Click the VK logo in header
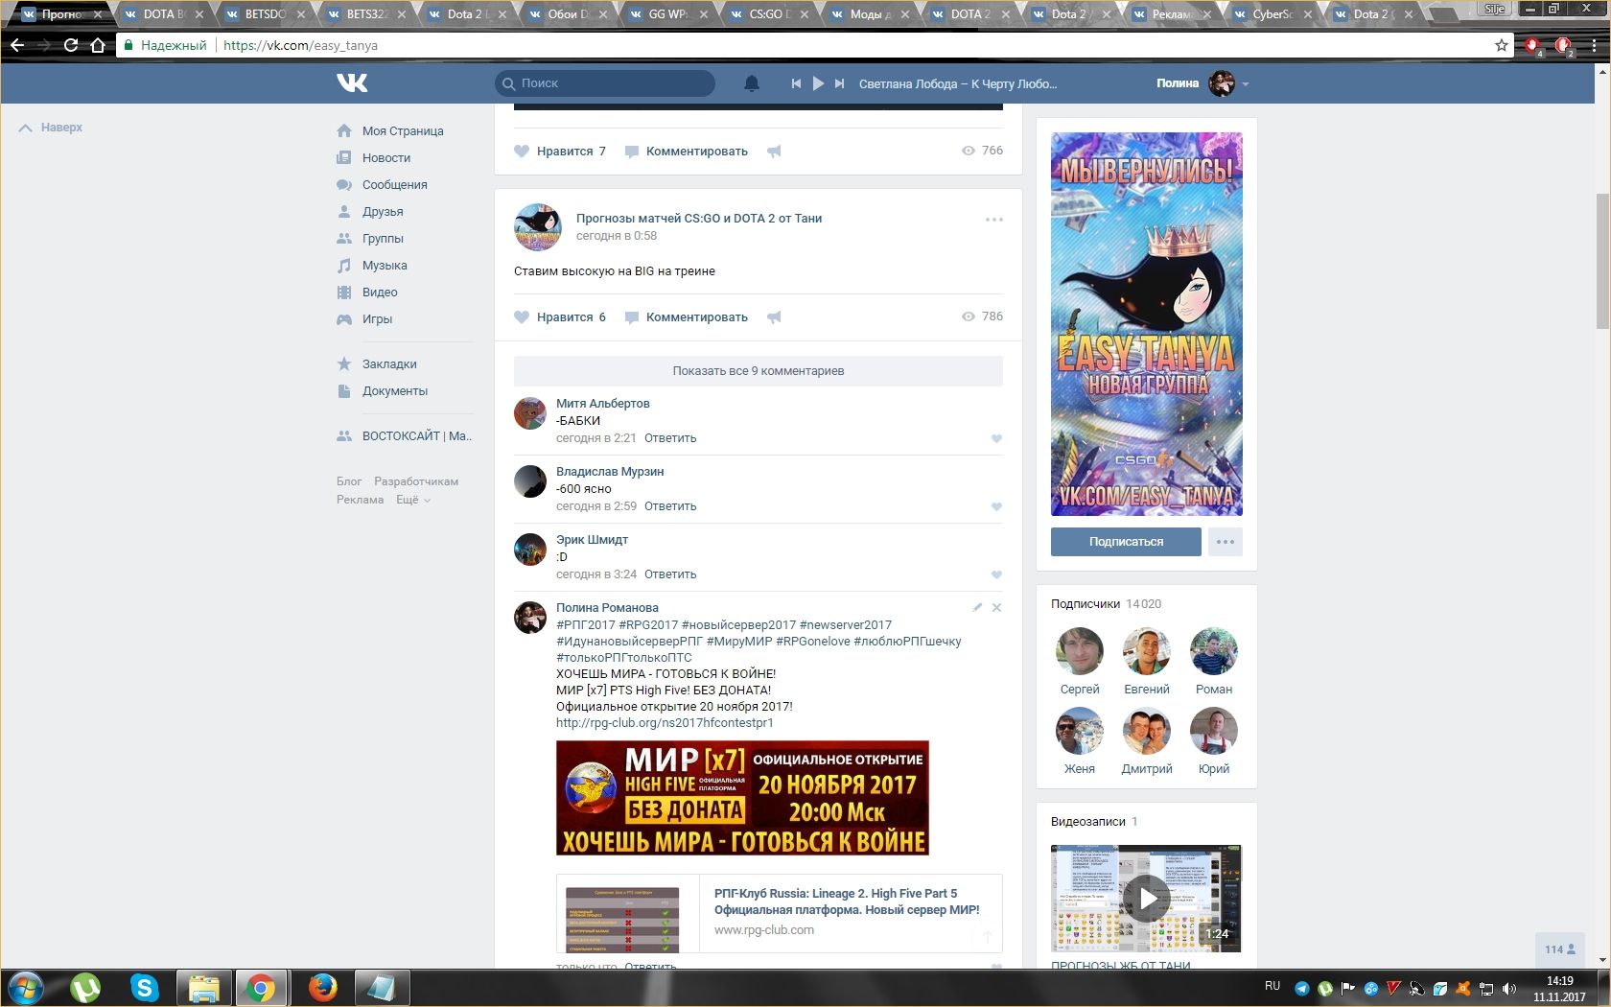Viewport: 1611px width, 1007px height. (x=352, y=83)
